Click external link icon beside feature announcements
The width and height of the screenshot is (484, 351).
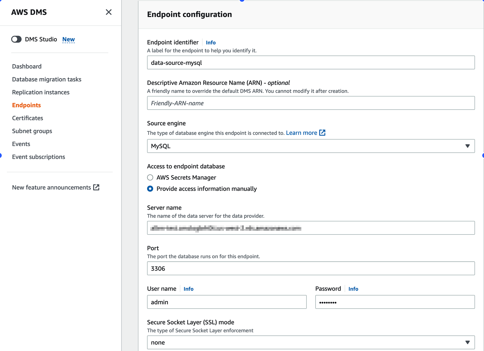96,187
